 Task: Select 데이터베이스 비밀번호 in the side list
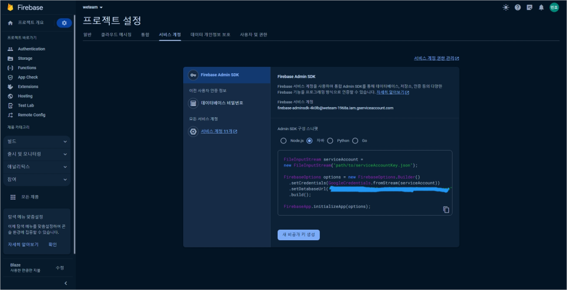point(227,103)
